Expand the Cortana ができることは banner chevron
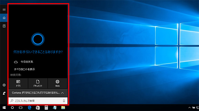 coord(62,93)
